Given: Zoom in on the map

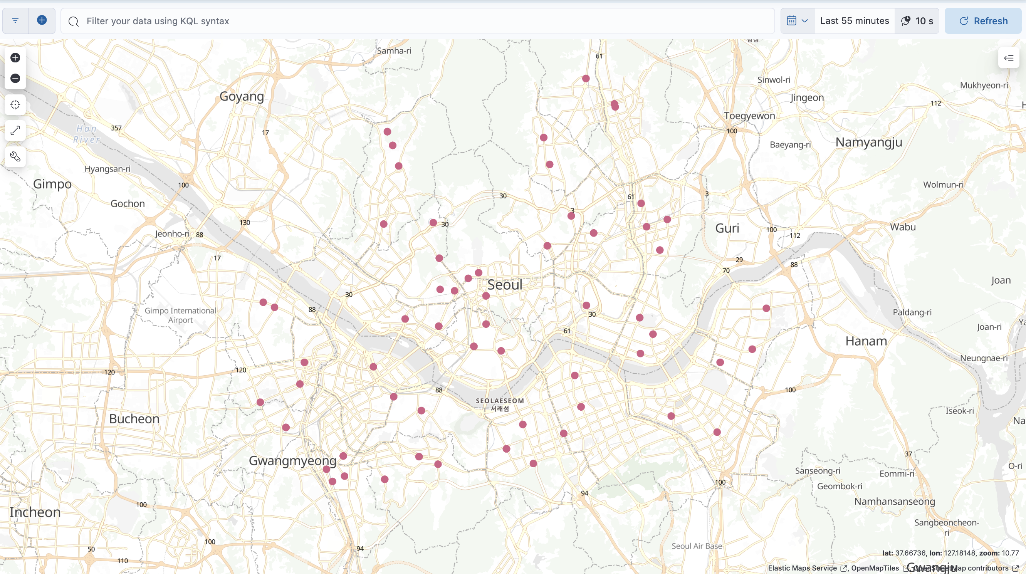Looking at the screenshot, I should point(15,58).
